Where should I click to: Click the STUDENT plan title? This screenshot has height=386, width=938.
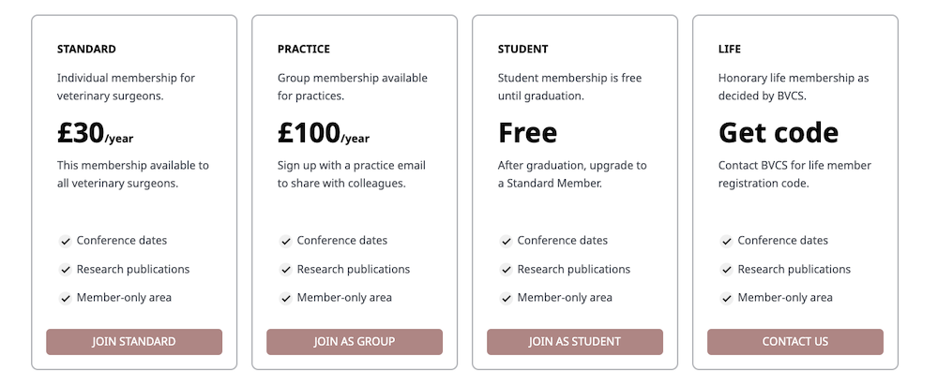pos(523,49)
